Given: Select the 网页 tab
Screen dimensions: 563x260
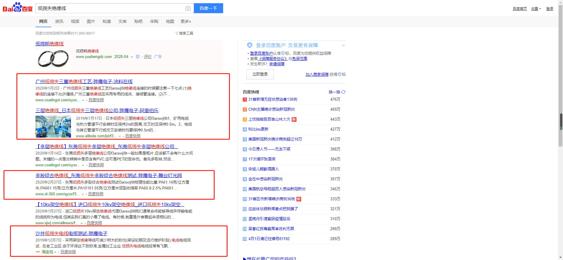Looking at the screenshot, I should point(43,21).
